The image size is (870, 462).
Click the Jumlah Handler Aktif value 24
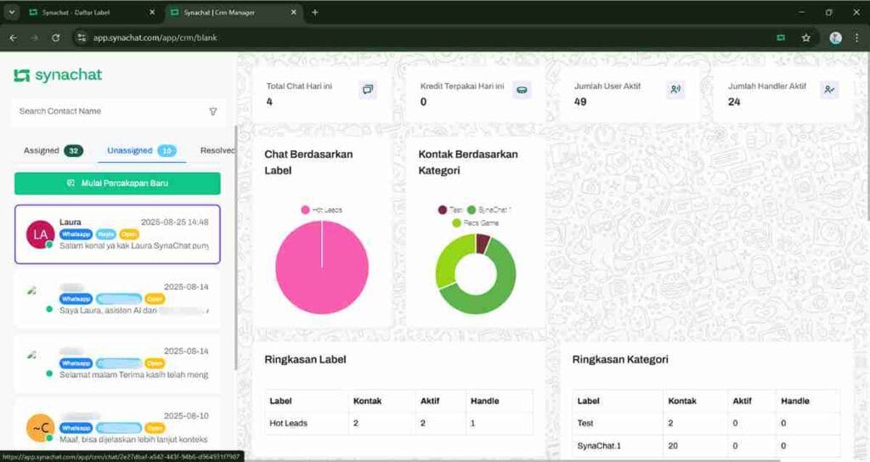pos(734,102)
